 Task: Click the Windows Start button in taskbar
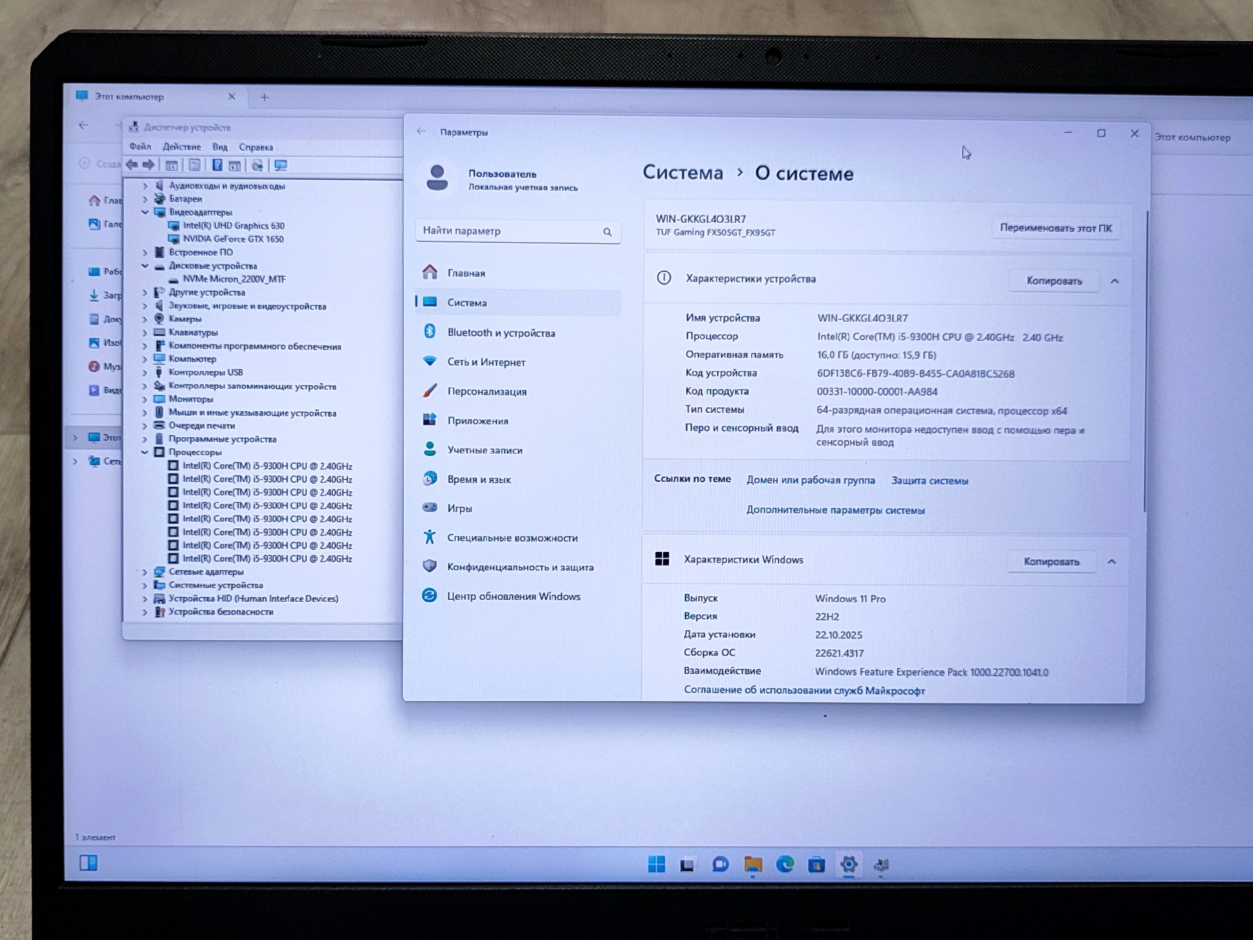pos(656,865)
